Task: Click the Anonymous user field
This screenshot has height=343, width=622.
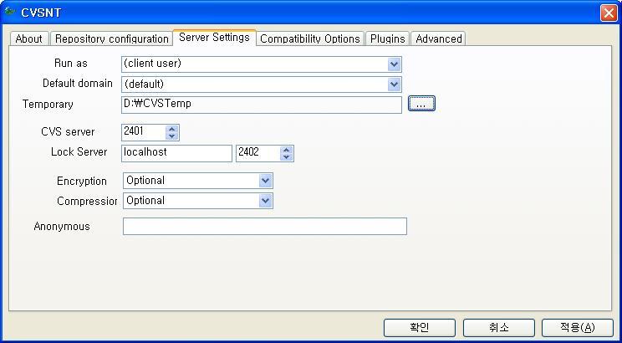Action: click(x=265, y=226)
